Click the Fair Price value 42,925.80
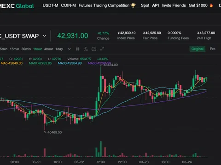Screen dimensions: 221x165 click(x=152, y=33)
